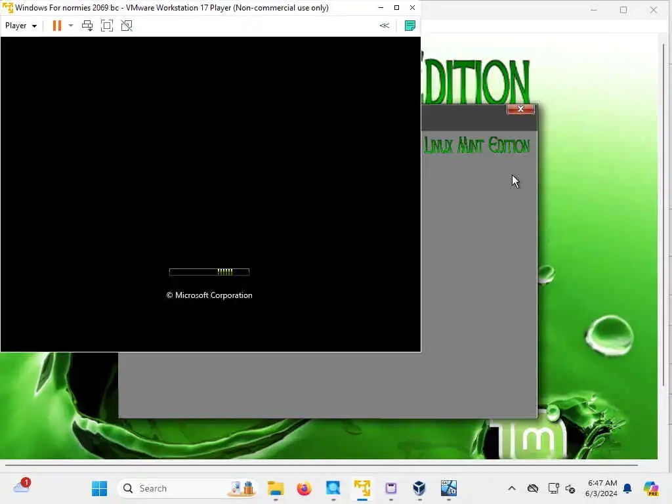Launch Firefox from the taskbar

(304, 488)
